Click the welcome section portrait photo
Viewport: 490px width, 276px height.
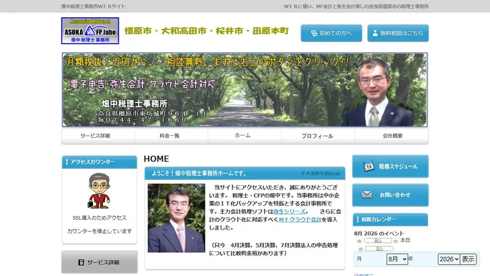coord(176,218)
